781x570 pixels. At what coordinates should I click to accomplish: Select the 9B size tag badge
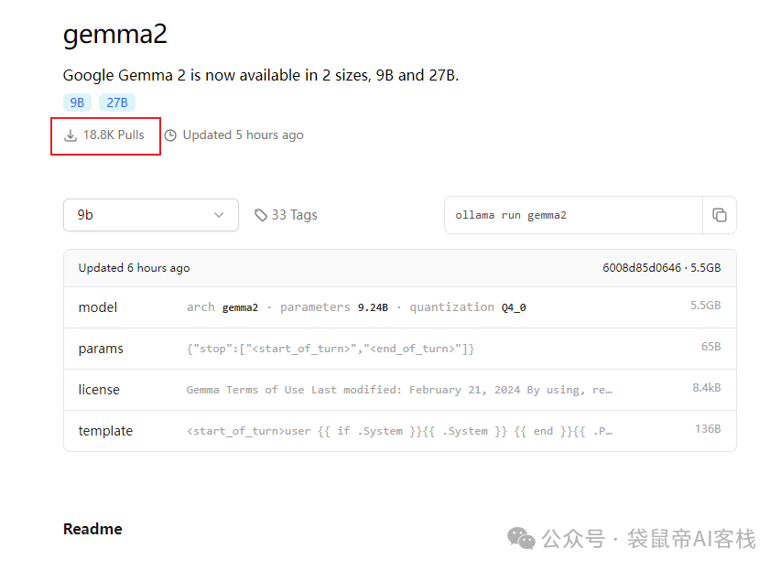tap(77, 102)
